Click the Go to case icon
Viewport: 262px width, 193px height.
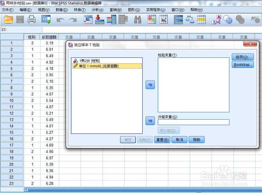click(88, 19)
